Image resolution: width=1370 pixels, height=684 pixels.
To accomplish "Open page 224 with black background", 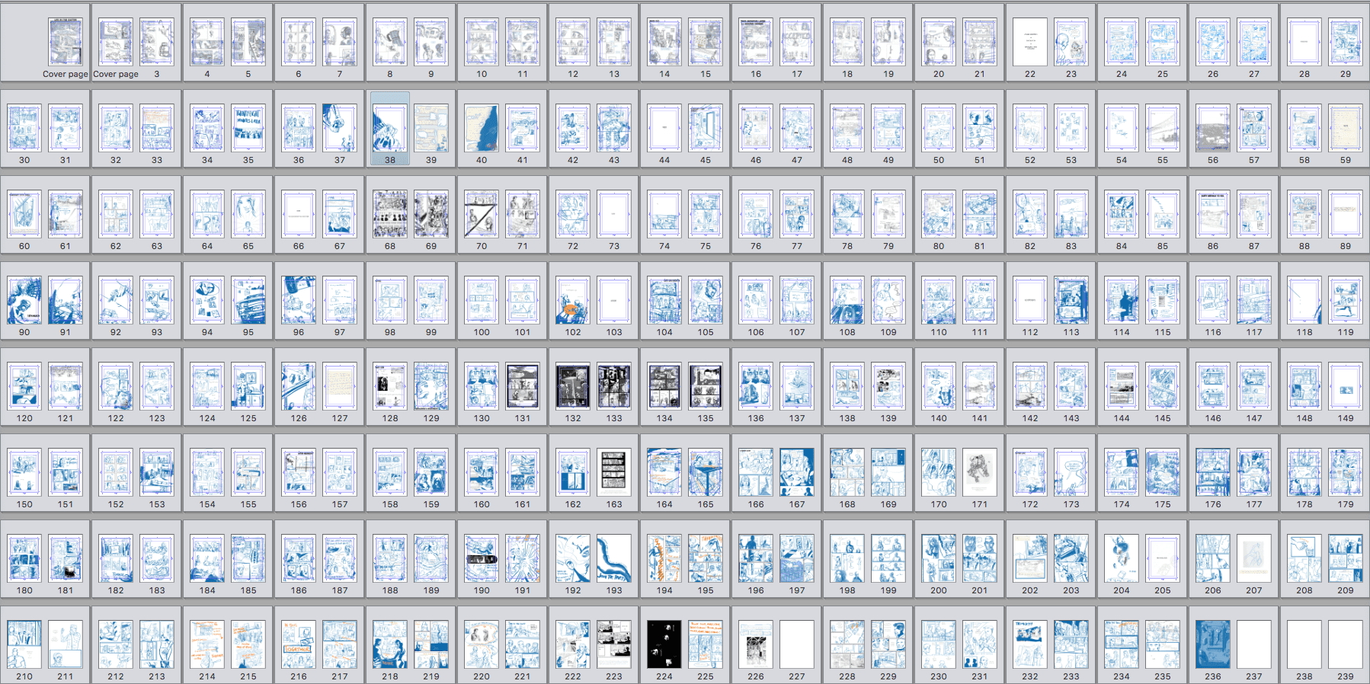I will coord(664,644).
